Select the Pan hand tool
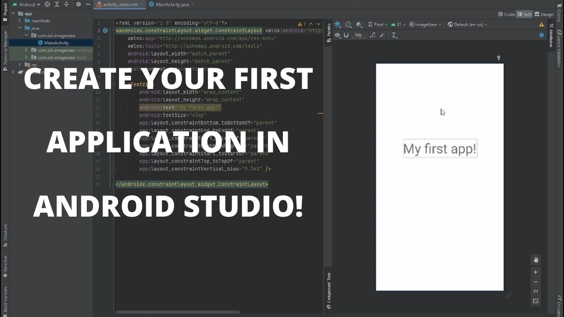The width and height of the screenshot is (564, 317). click(536, 260)
